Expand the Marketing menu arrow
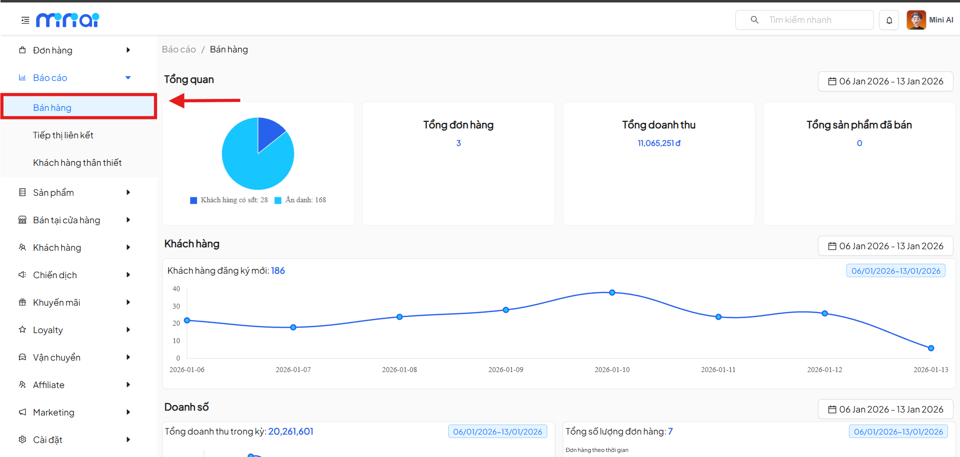Viewport: 960px width, 457px height. [128, 412]
